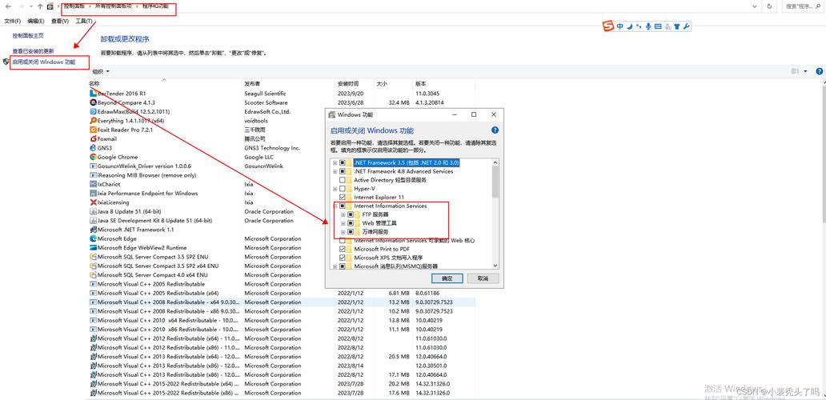Screen dimensions: 826x400
Task: Open the 工具(T) menu
Action: pos(84,21)
